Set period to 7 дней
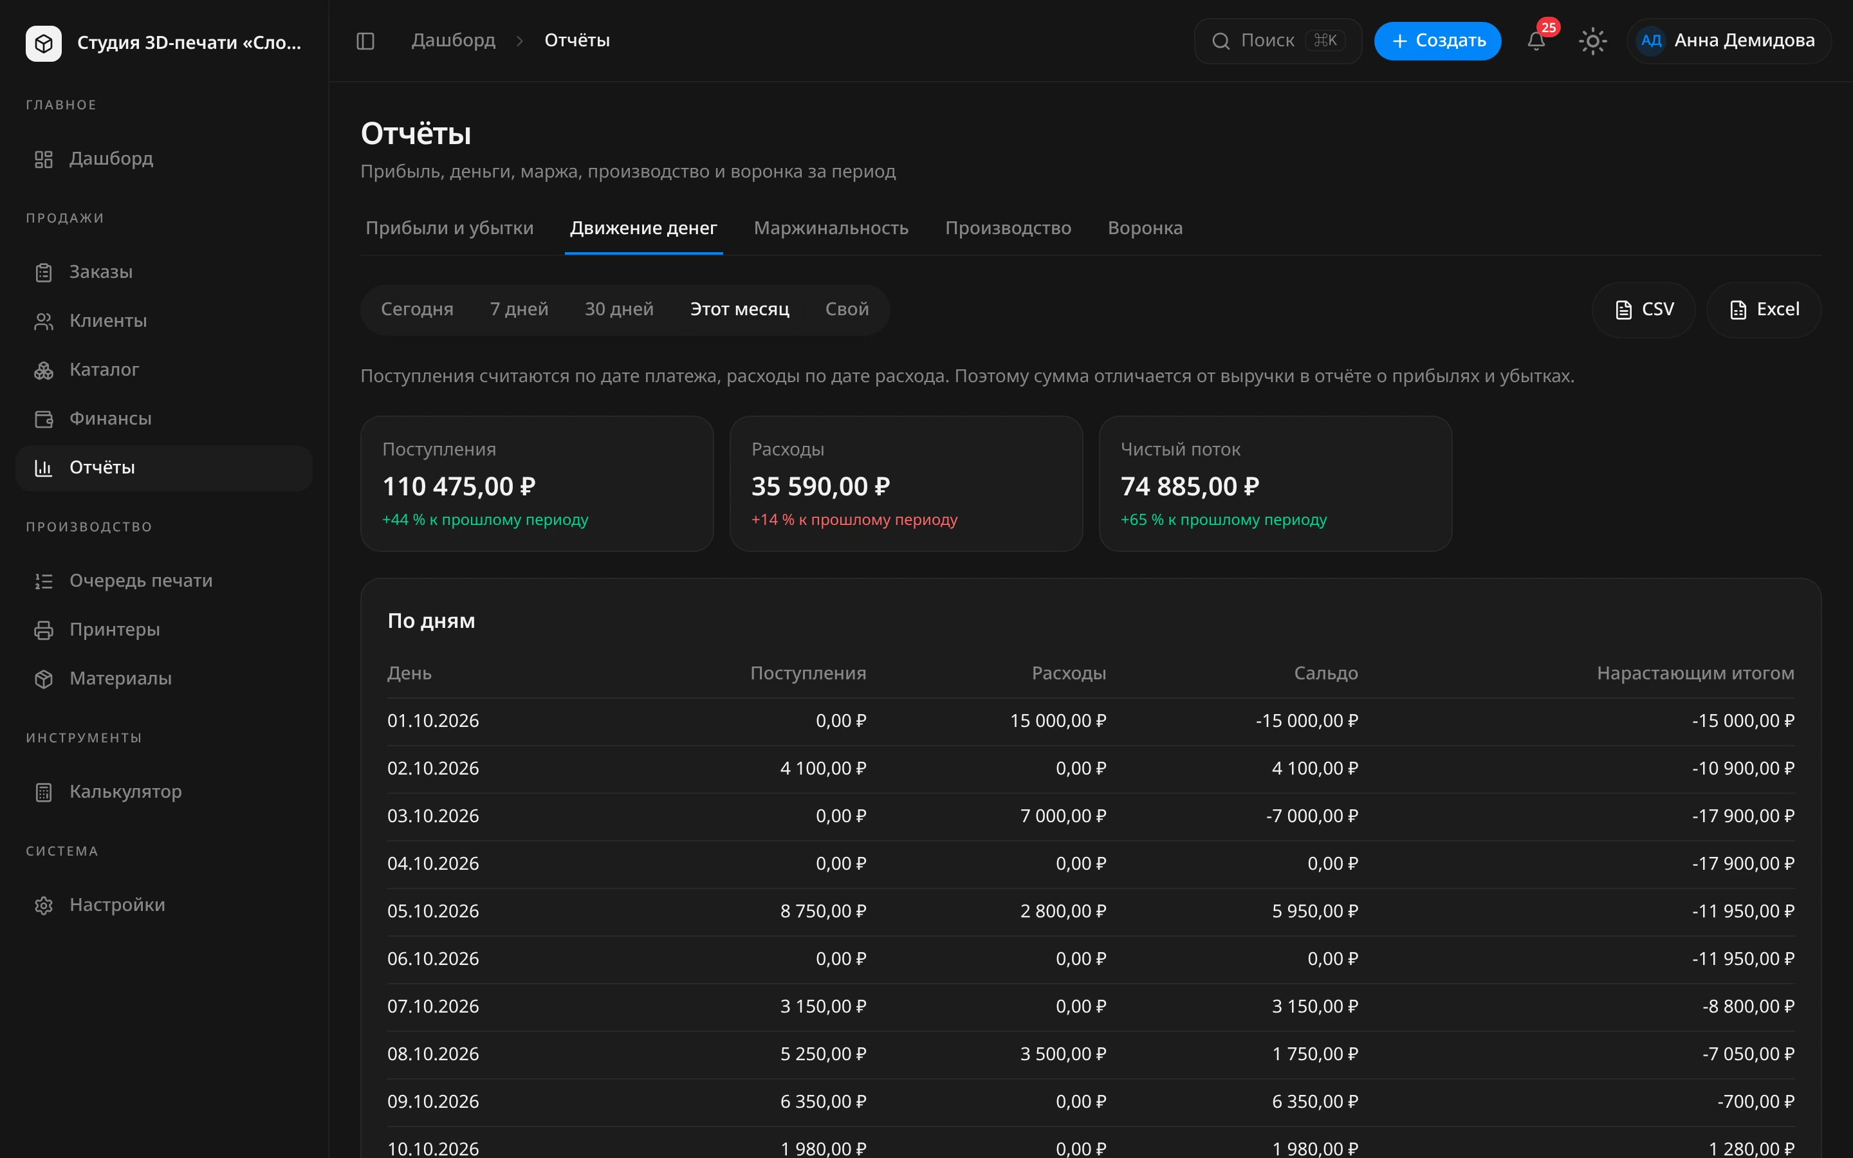Screen dimensions: 1853x1158 pos(519,309)
